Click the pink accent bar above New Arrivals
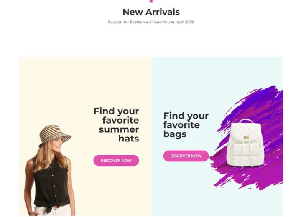Screen dimensions: 301x217 tap(151, 1)
